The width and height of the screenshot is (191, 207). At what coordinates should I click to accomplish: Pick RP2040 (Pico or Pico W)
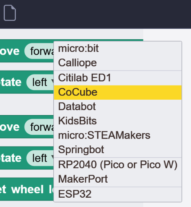(117, 165)
